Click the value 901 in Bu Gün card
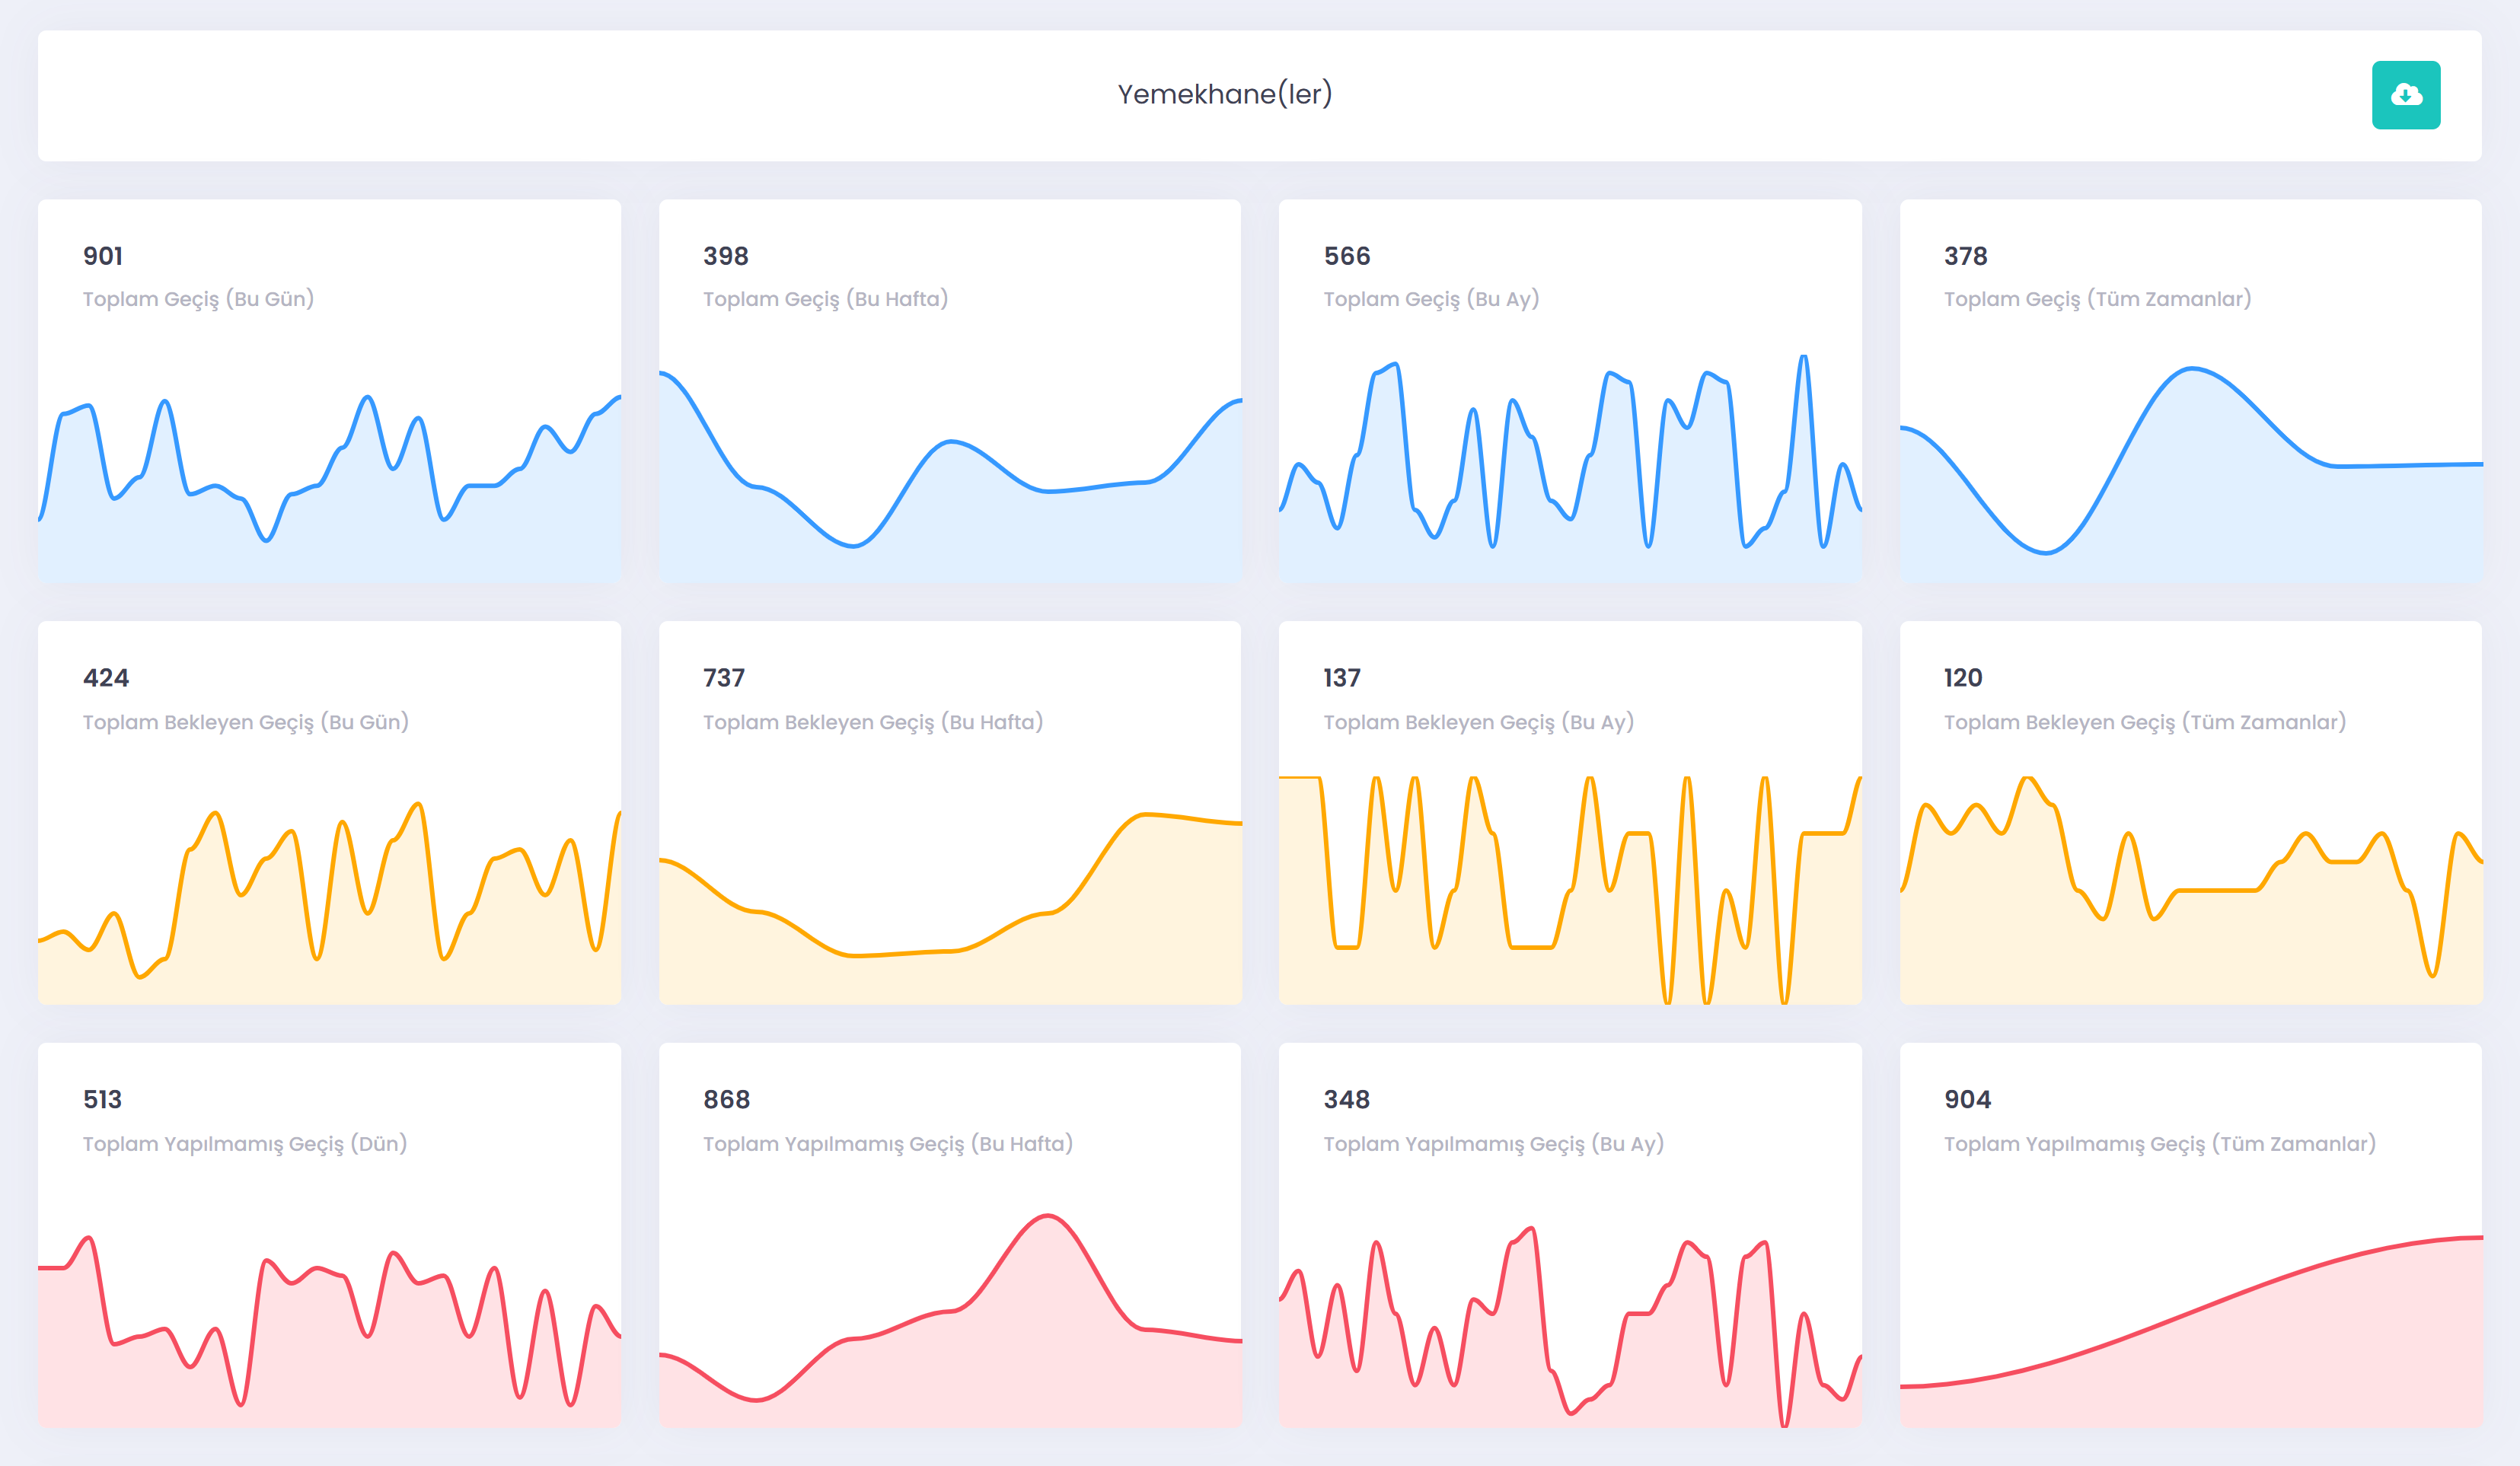 (103, 256)
